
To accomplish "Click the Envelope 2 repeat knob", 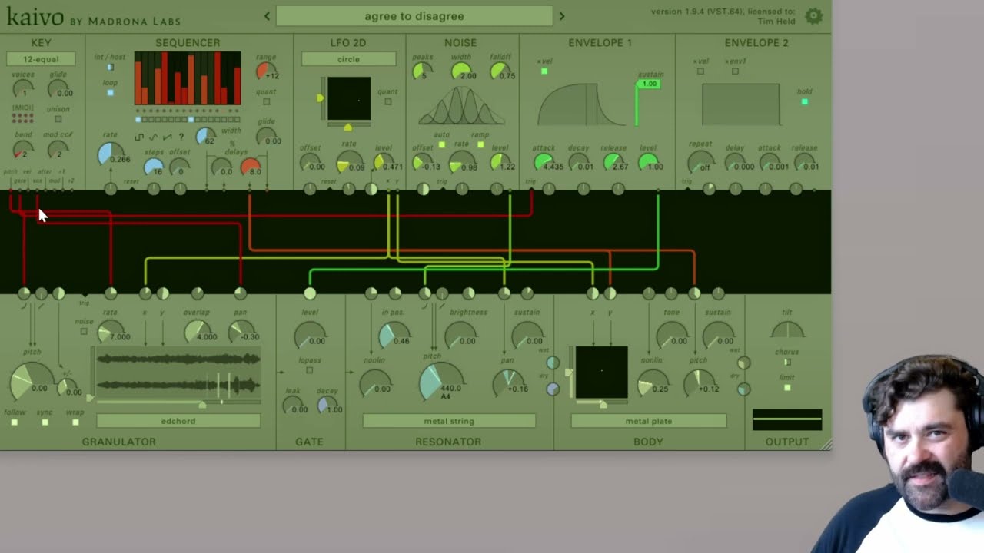I will (x=700, y=163).
